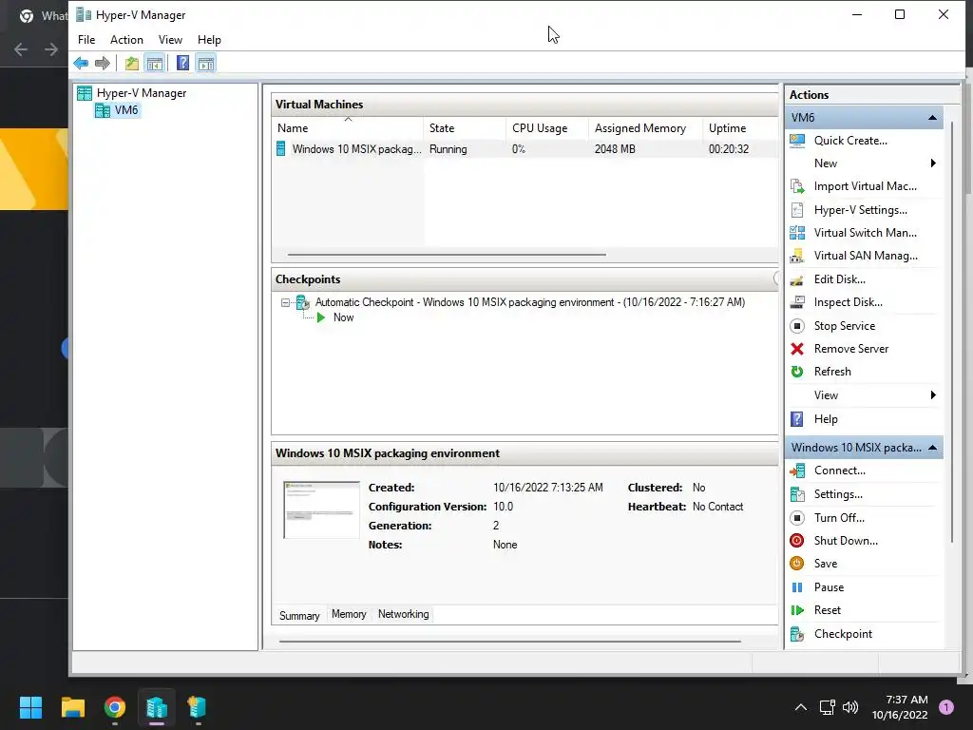The height and width of the screenshot is (730, 973).
Task: Toggle Show/Hide Action Pane toolbar icon
Action: tap(206, 64)
